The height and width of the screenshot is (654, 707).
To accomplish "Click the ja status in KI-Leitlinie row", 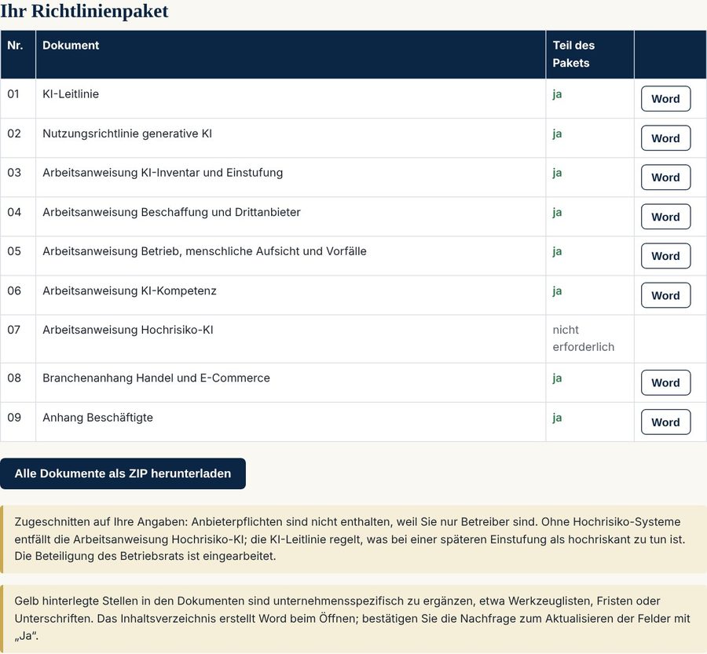I will tap(557, 94).
